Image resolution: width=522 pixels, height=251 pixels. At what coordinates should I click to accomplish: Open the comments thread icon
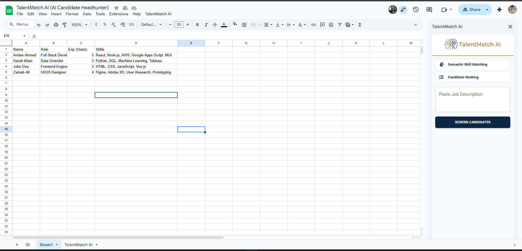[429, 10]
